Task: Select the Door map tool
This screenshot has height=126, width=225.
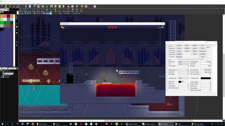Action: pos(30,10)
